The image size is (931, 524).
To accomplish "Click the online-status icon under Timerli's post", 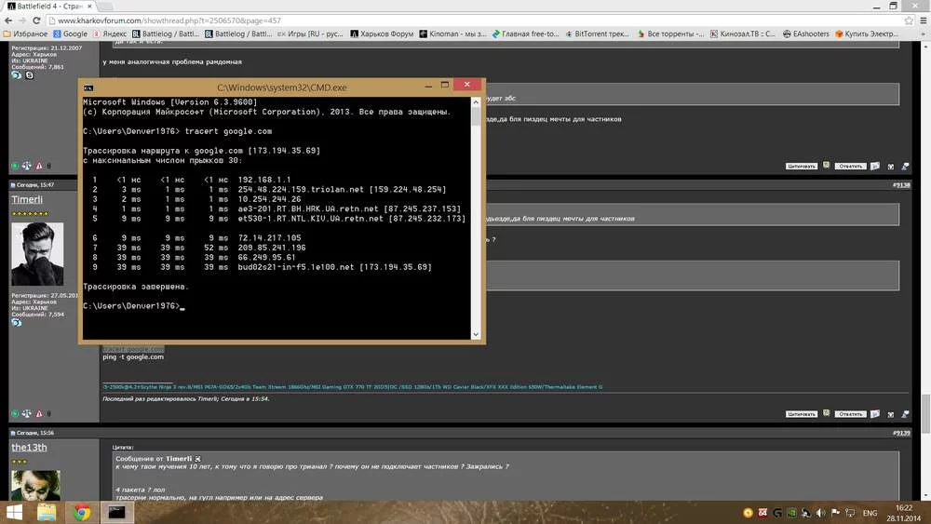I will [x=15, y=413].
